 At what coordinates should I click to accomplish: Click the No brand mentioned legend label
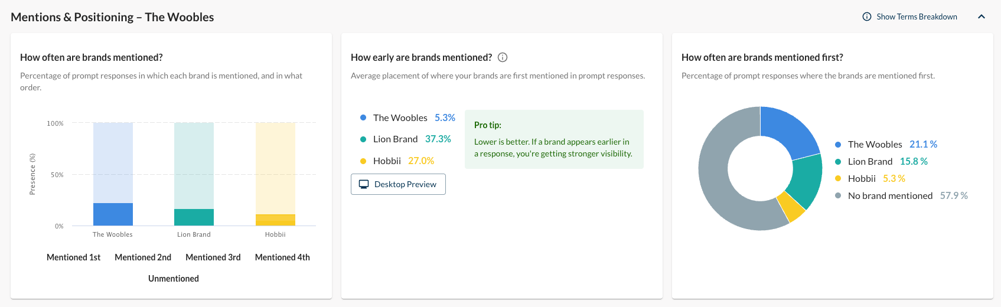(x=890, y=195)
